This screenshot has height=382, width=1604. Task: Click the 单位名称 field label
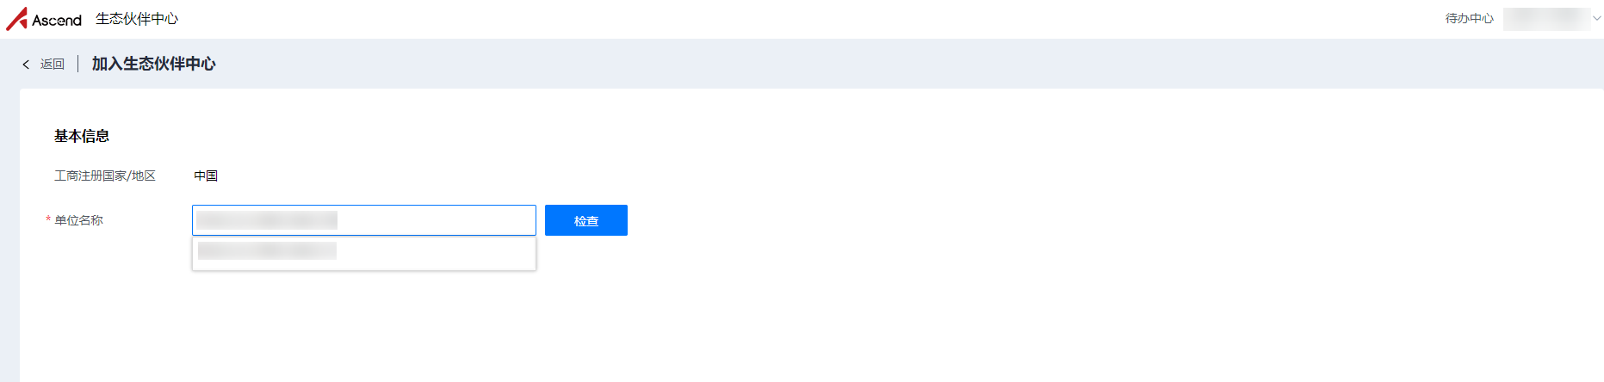pos(78,220)
